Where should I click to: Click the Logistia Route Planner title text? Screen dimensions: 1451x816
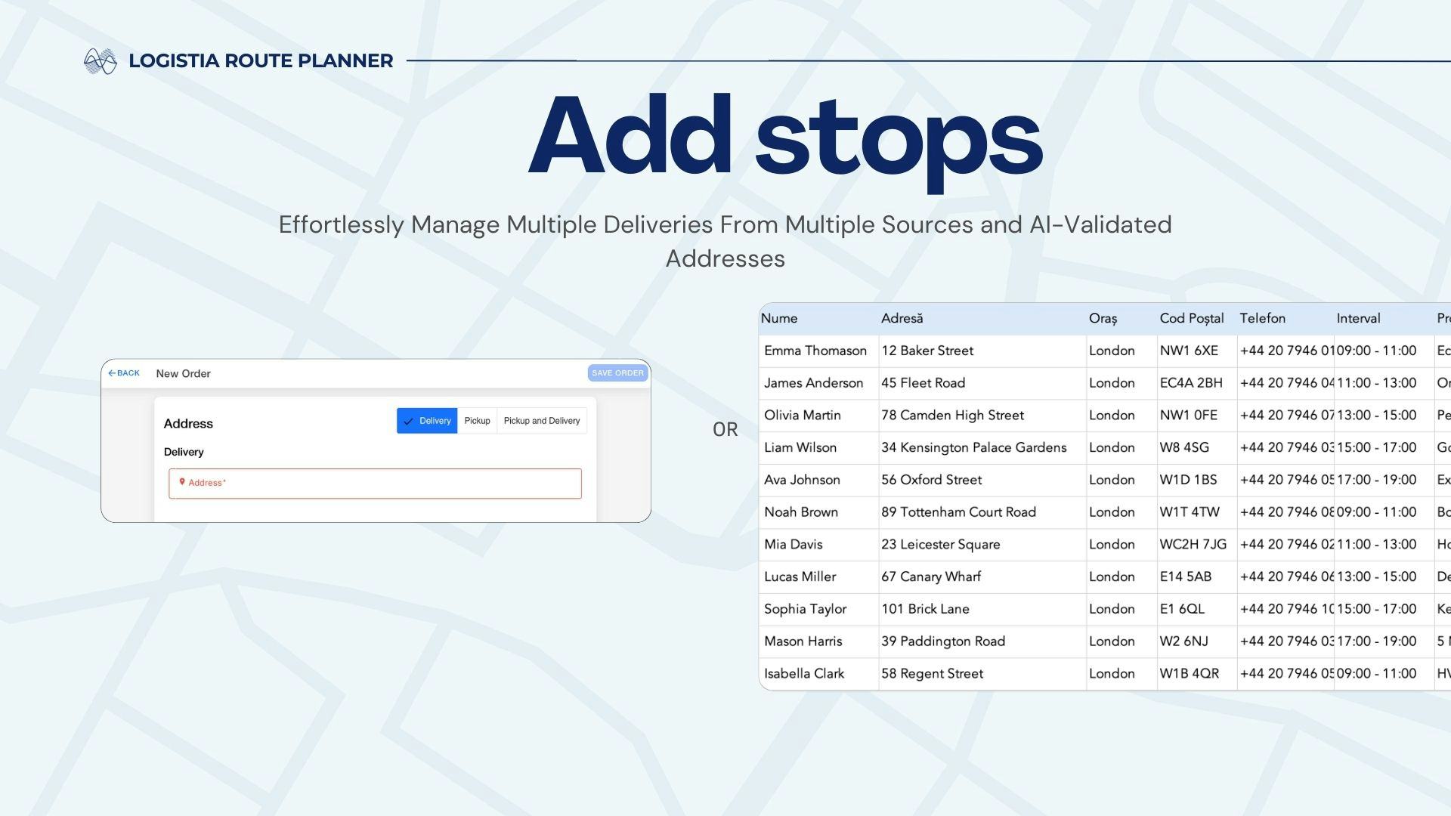click(261, 61)
